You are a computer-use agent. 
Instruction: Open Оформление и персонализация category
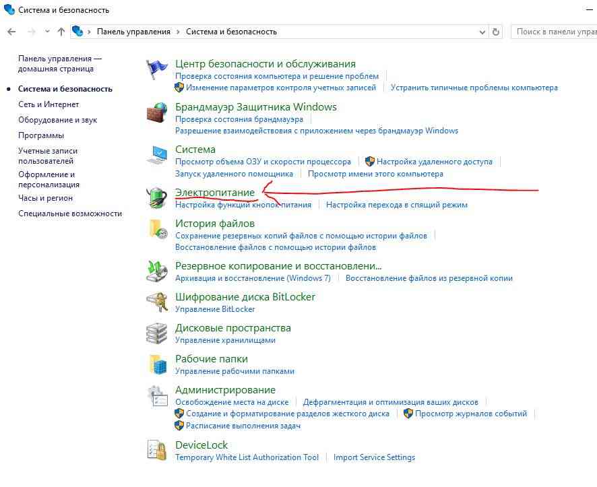[49, 180]
